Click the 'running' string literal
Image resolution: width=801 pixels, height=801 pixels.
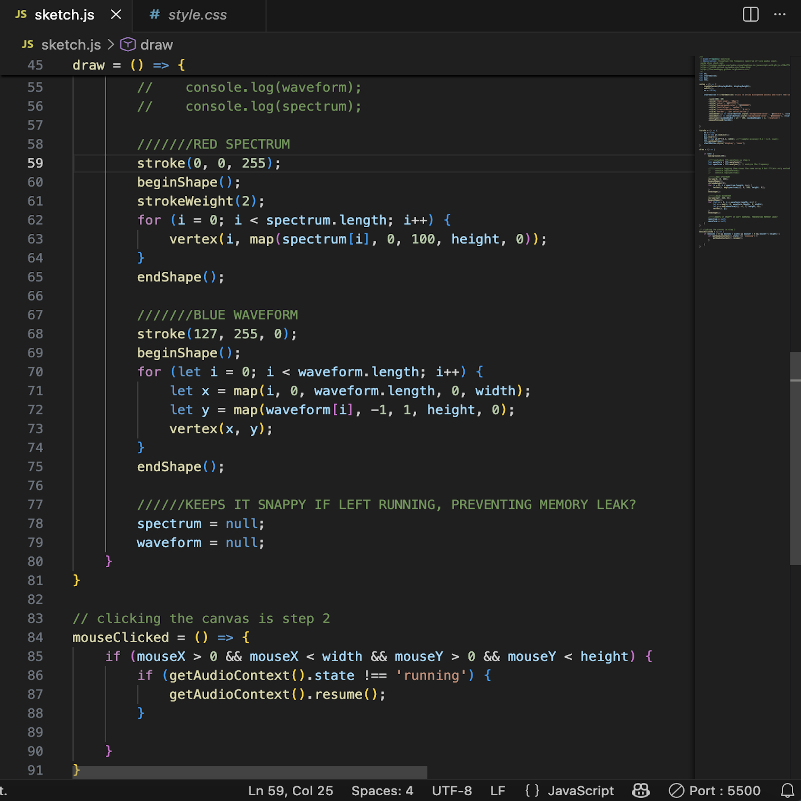point(431,675)
